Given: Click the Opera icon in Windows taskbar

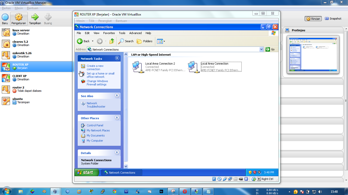Looking at the screenshot, I should (185, 191).
